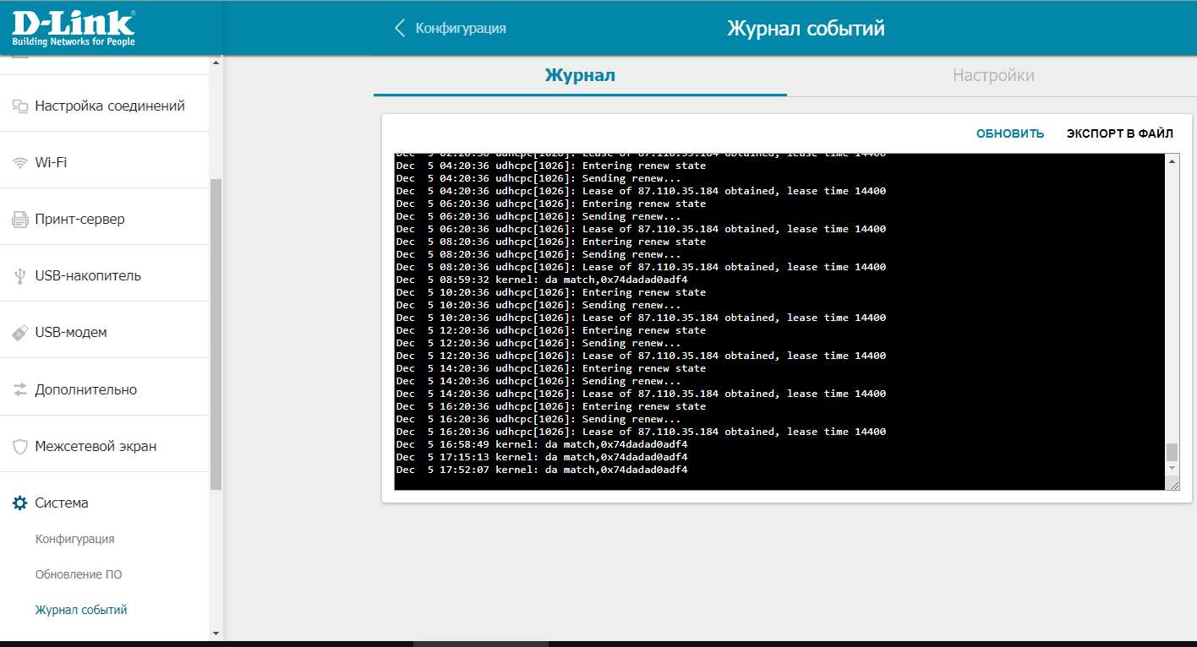Click the log textarea resize handle
Image resolution: width=1197 pixels, height=647 pixels.
point(1172,483)
